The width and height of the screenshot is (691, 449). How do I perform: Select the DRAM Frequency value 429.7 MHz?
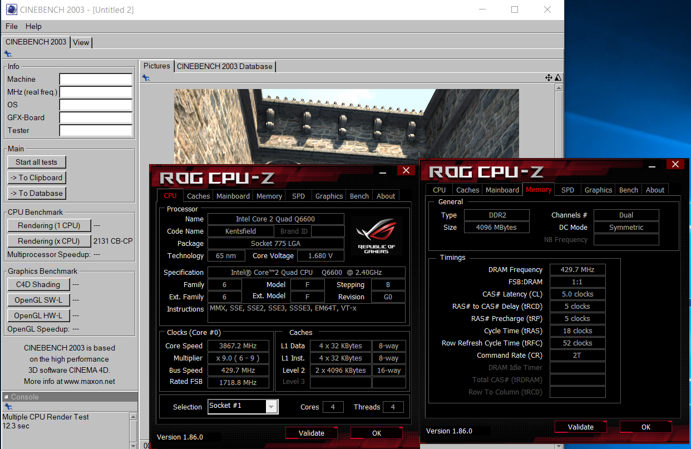[x=578, y=269]
